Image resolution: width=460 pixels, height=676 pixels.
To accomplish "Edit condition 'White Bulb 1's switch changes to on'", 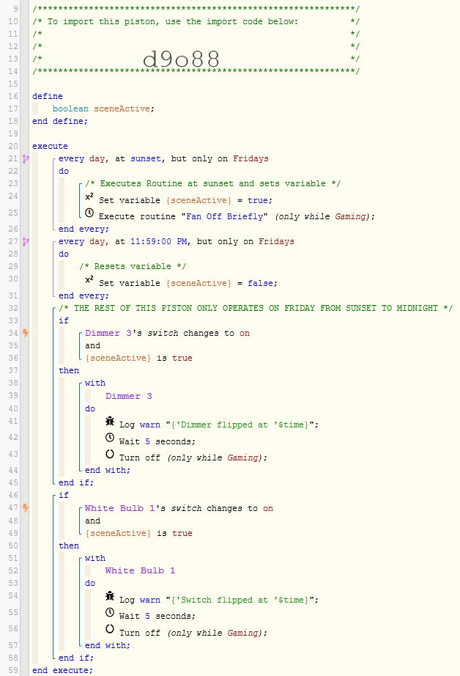I will click(x=179, y=508).
